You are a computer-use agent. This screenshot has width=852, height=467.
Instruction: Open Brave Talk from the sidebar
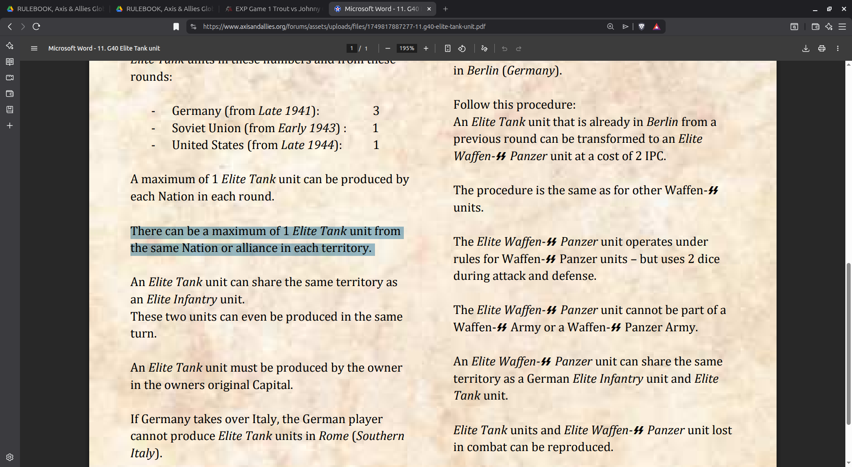10,78
